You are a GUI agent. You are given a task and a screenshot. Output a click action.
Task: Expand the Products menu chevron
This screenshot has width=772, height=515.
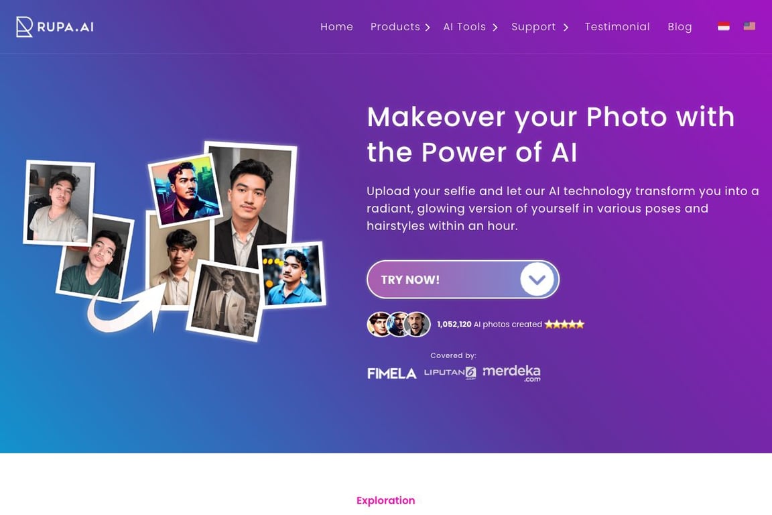click(x=428, y=27)
